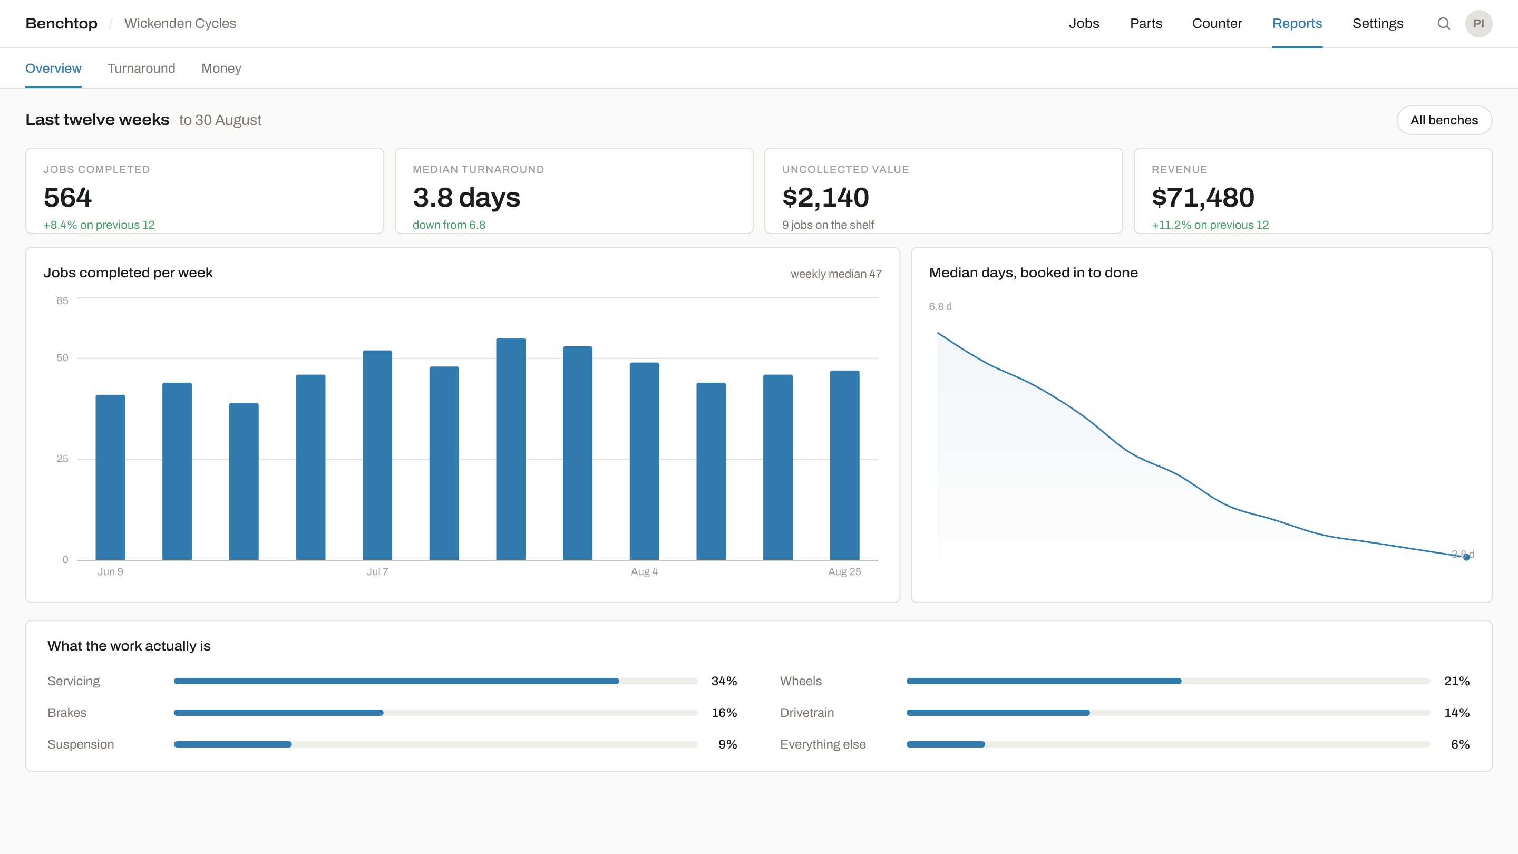
Task: Click '+8.4% on previous 12' text
Action: click(x=99, y=225)
